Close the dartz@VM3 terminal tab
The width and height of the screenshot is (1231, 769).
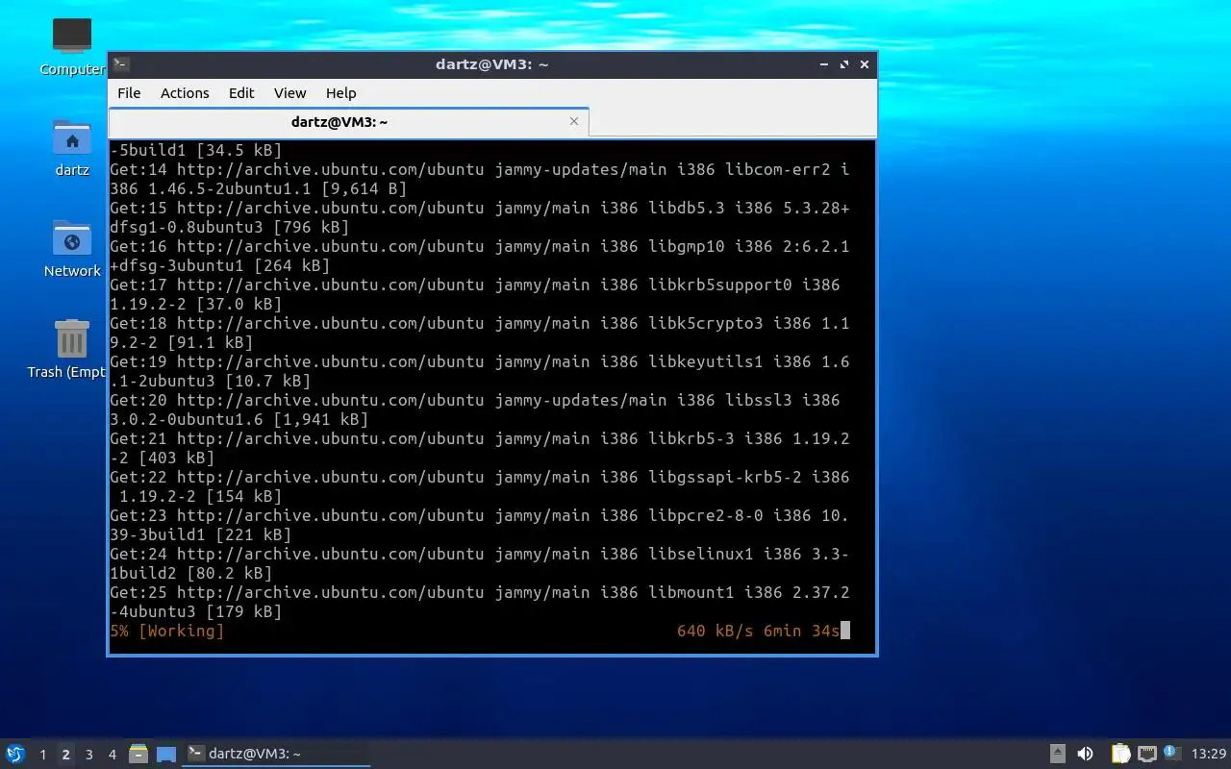pos(574,121)
